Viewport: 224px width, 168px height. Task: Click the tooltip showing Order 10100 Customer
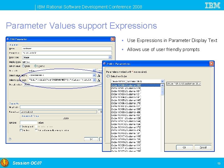click(x=184, y=84)
